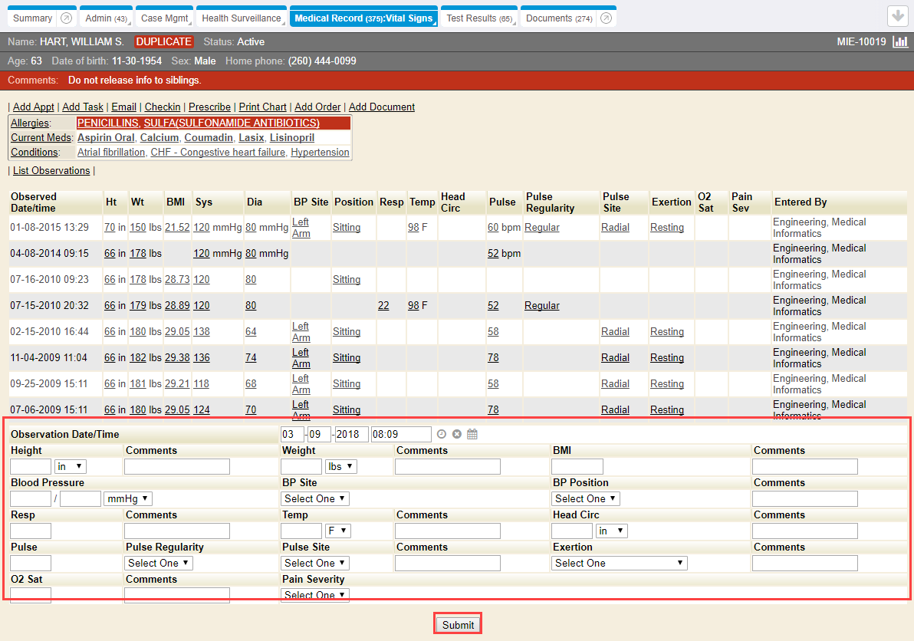Open the Summary tab pop-out arrow icon

click(x=66, y=18)
